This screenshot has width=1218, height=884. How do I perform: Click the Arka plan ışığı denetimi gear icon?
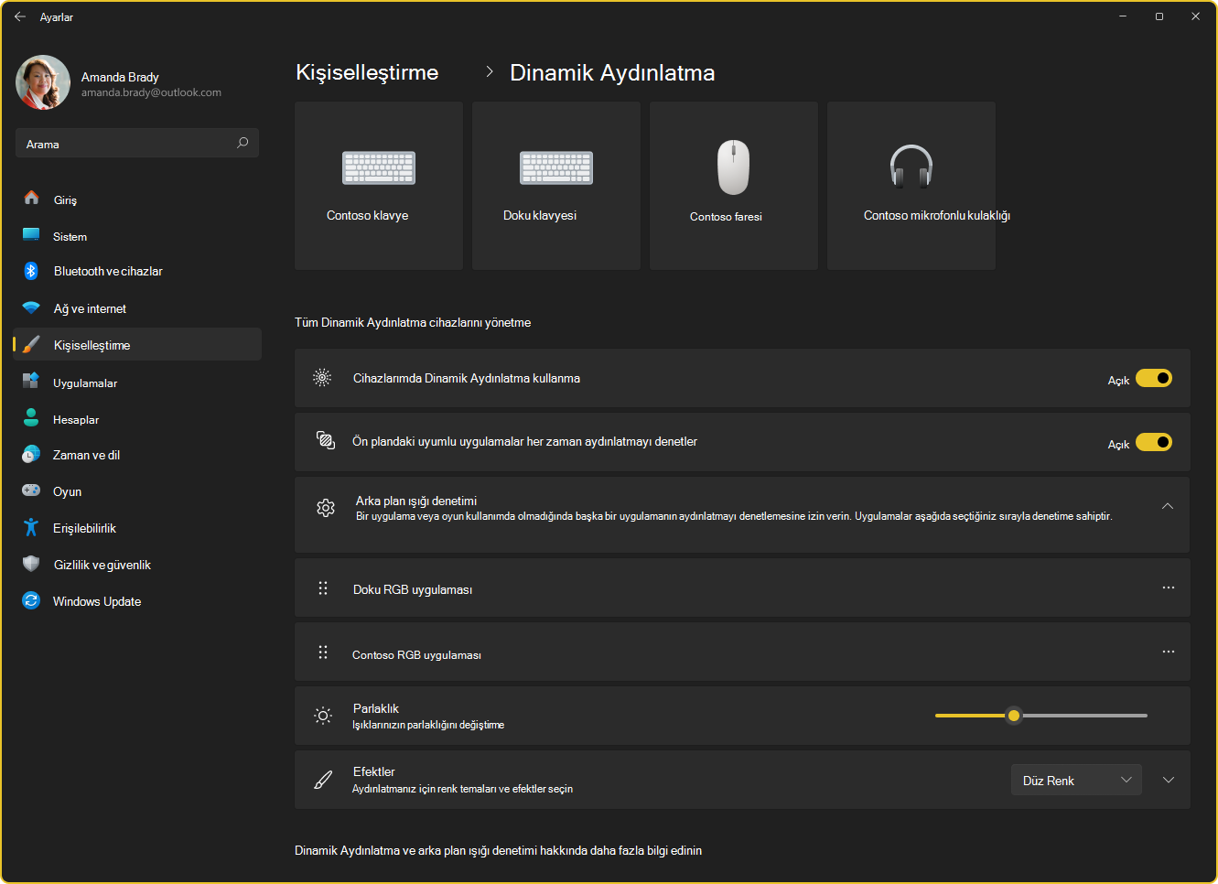(x=326, y=508)
